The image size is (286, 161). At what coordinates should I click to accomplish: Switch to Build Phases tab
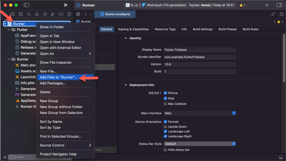point(227,29)
